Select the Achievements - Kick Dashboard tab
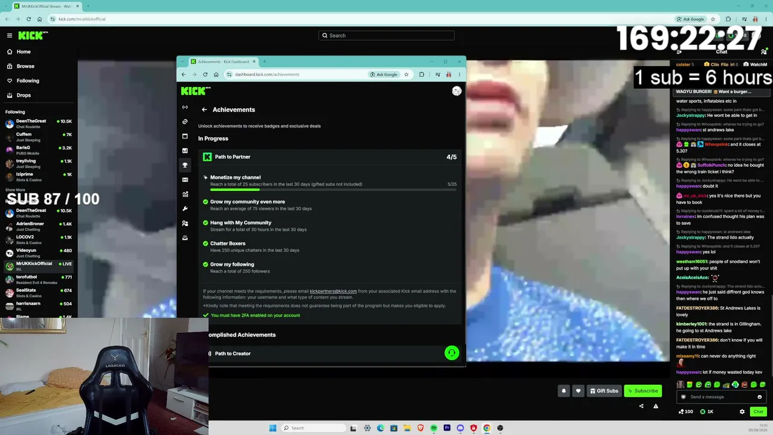 [223, 62]
